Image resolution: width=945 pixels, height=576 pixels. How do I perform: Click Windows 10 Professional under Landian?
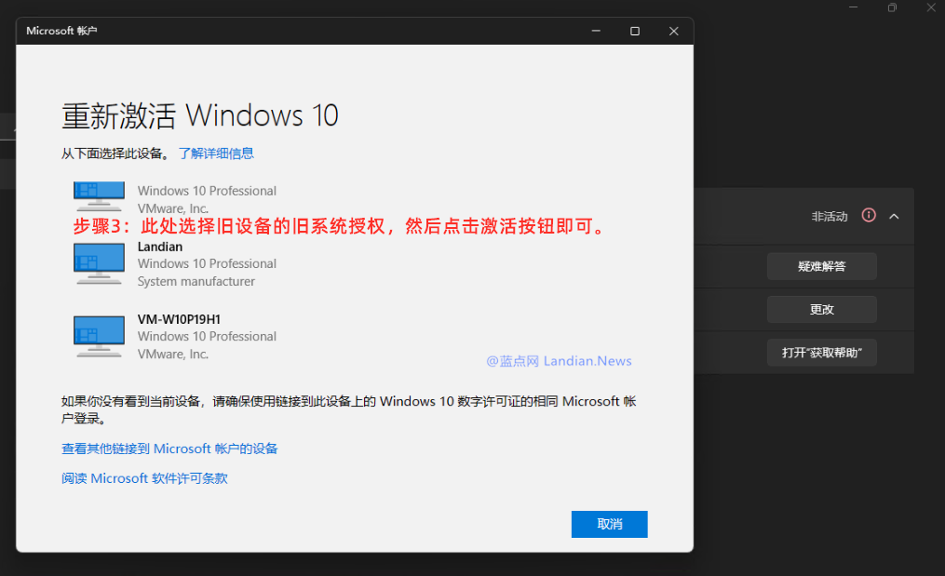coord(207,263)
